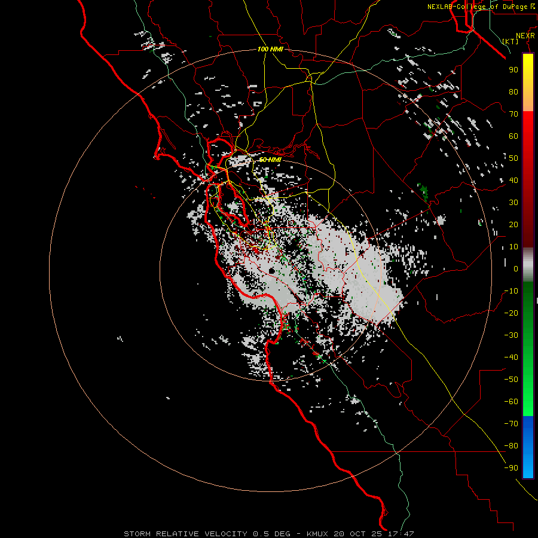Screen dimensions: 538x538
Task: Click the gray zero-velocity segment of color bar
Action: pyautogui.click(x=528, y=266)
